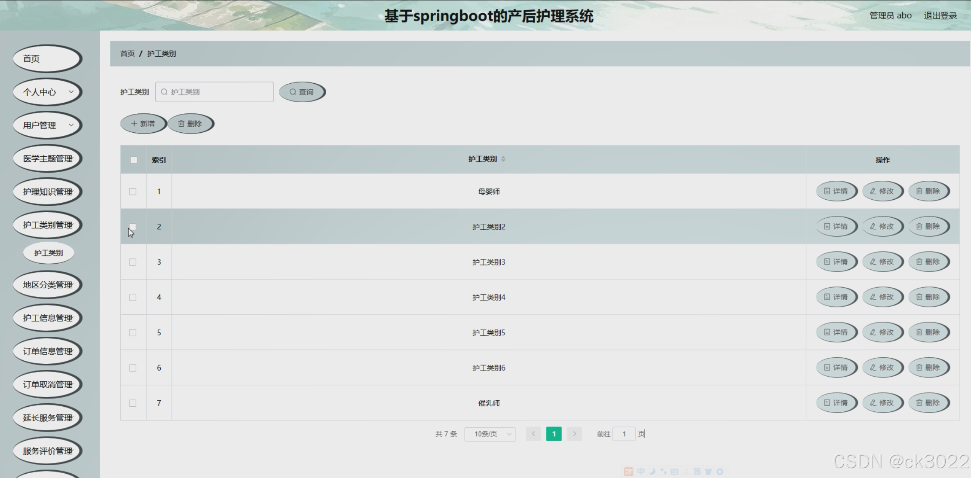Click the 详情 button for row 母婴师

[836, 191]
